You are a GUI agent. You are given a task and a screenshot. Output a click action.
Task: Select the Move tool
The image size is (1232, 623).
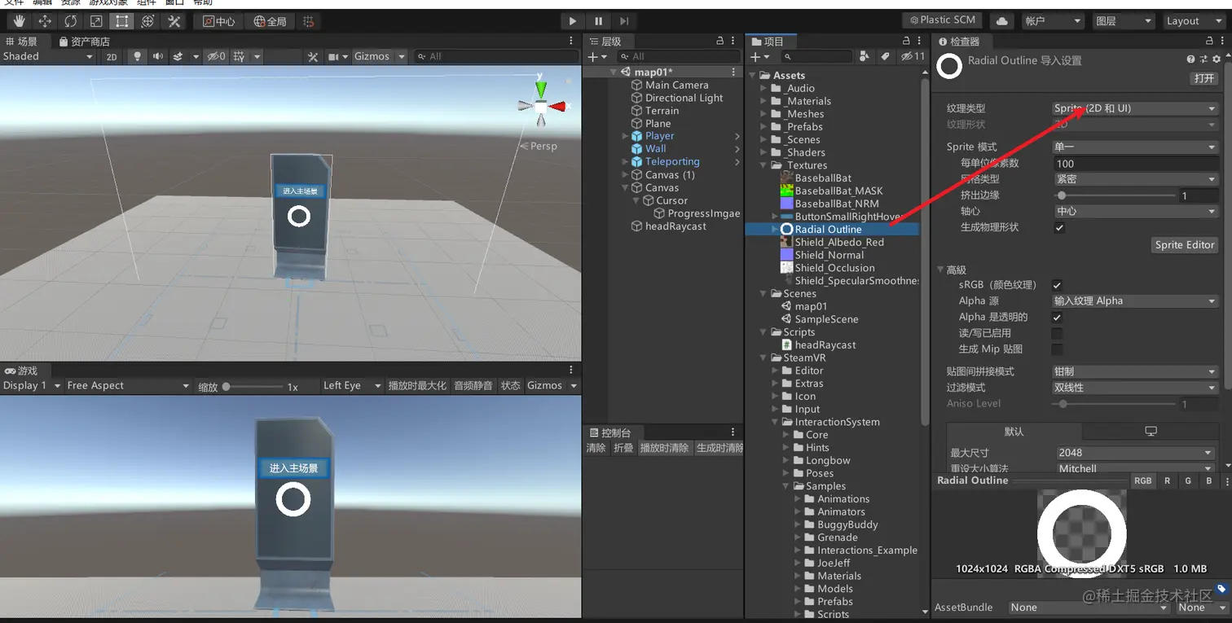point(45,21)
